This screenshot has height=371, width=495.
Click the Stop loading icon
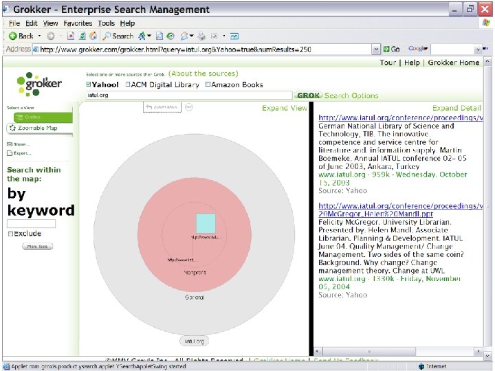coord(71,36)
